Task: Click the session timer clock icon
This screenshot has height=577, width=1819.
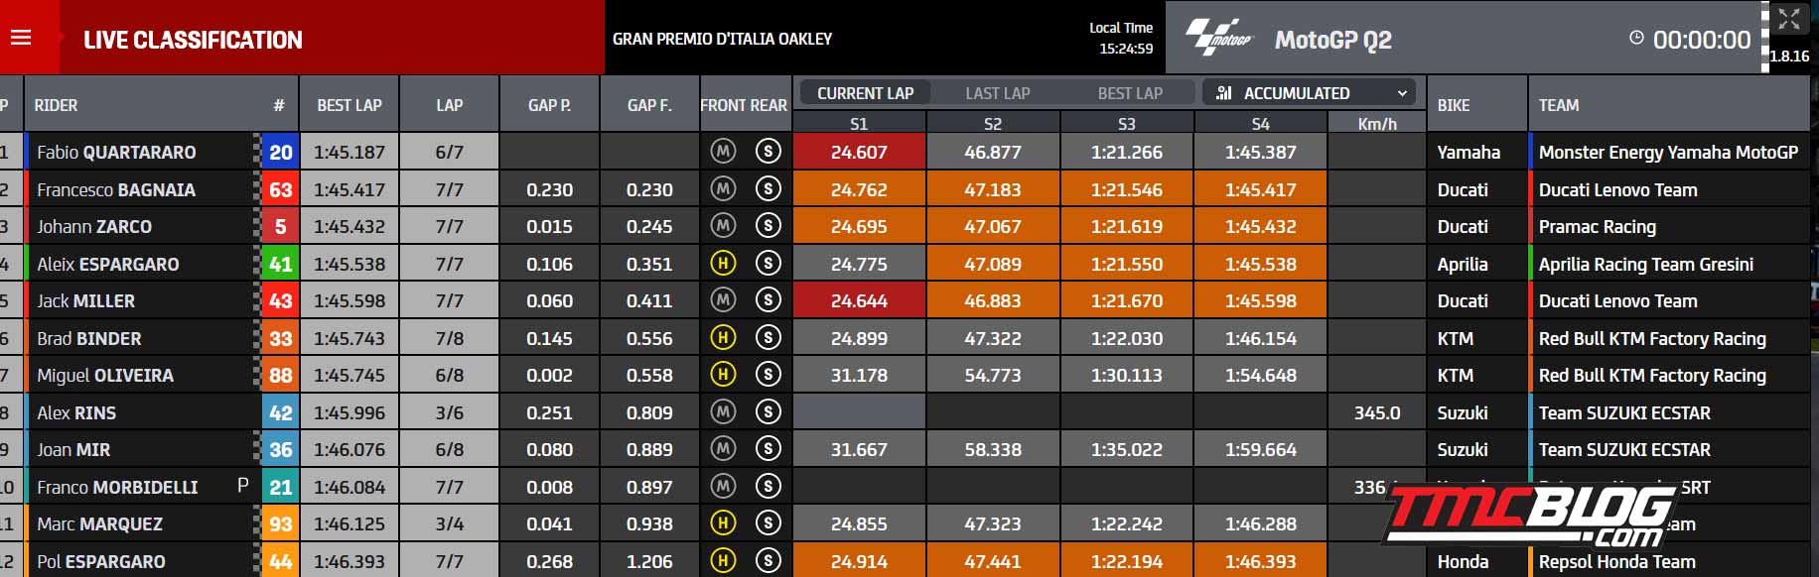Action: [x=1636, y=38]
